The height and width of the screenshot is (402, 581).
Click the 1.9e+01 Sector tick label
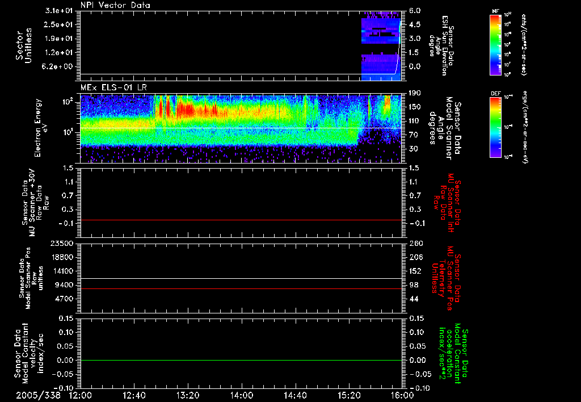[x=59, y=39]
